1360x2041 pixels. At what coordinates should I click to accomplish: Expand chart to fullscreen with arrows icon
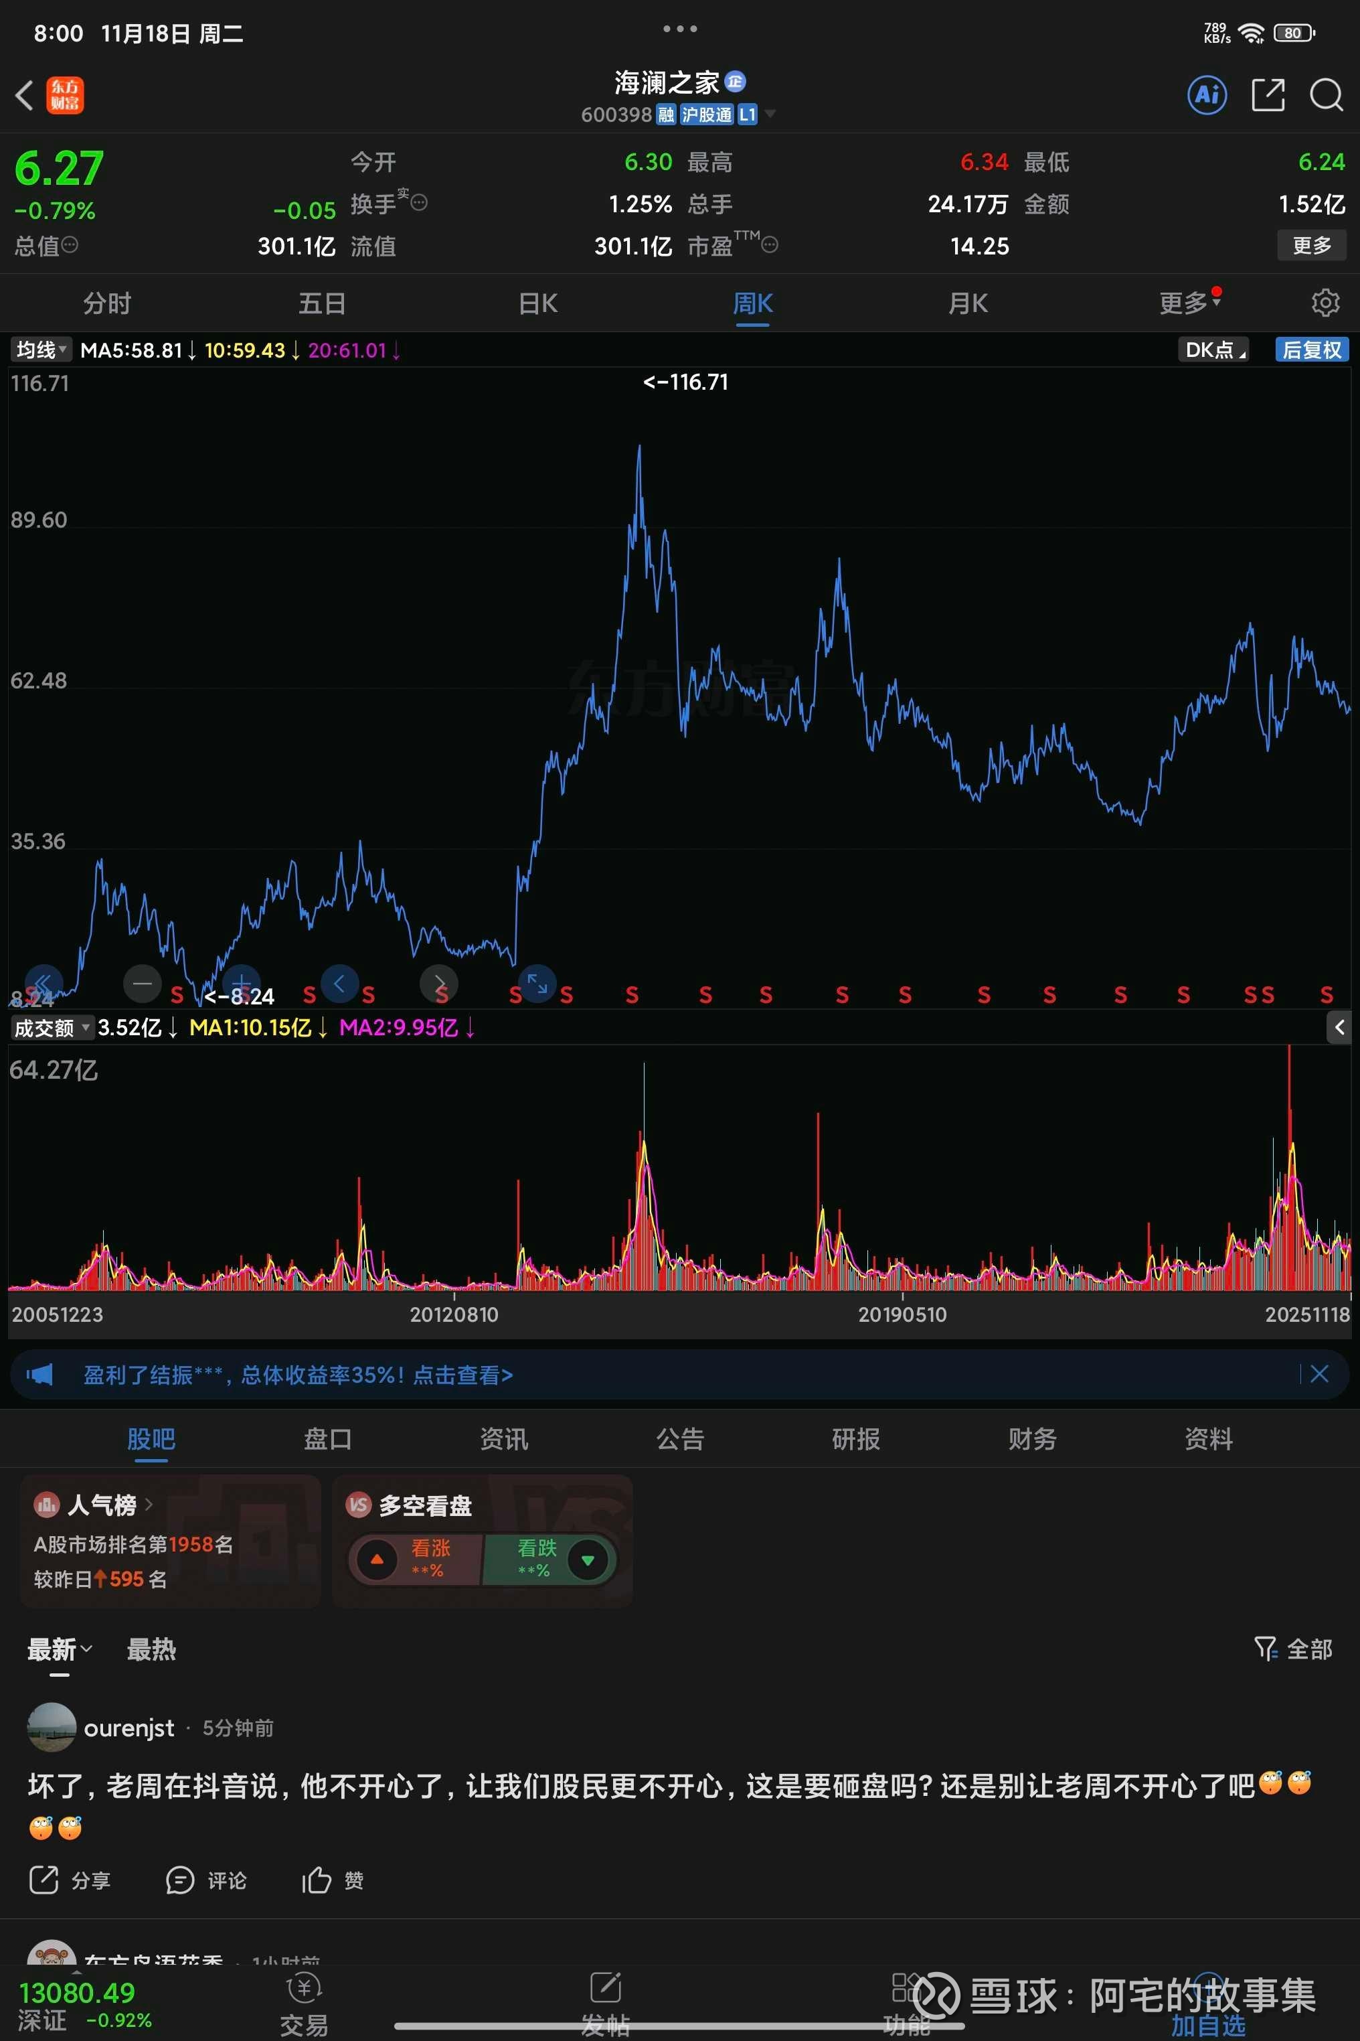click(537, 983)
